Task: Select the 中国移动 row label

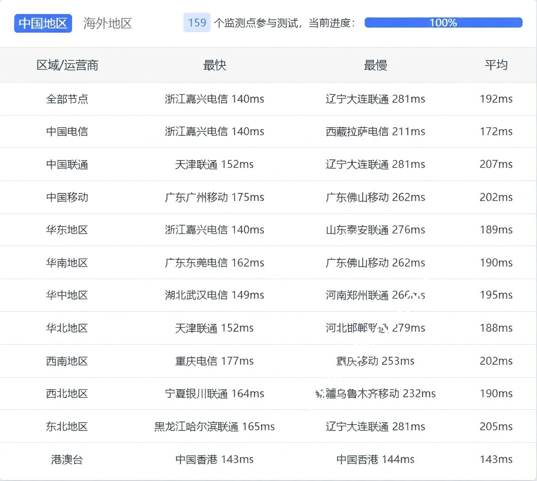Action: click(67, 197)
